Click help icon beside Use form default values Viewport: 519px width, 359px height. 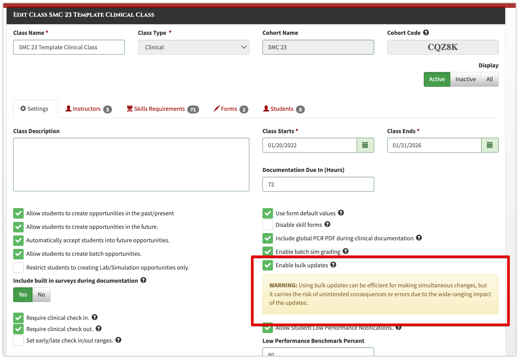[341, 213]
